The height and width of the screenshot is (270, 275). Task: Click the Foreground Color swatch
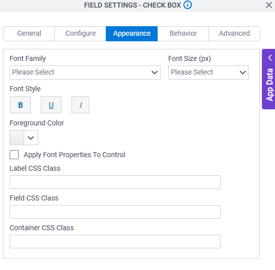(x=17, y=138)
